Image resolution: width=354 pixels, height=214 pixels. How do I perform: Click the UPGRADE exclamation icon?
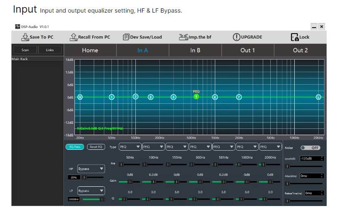(x=236, y=37)
